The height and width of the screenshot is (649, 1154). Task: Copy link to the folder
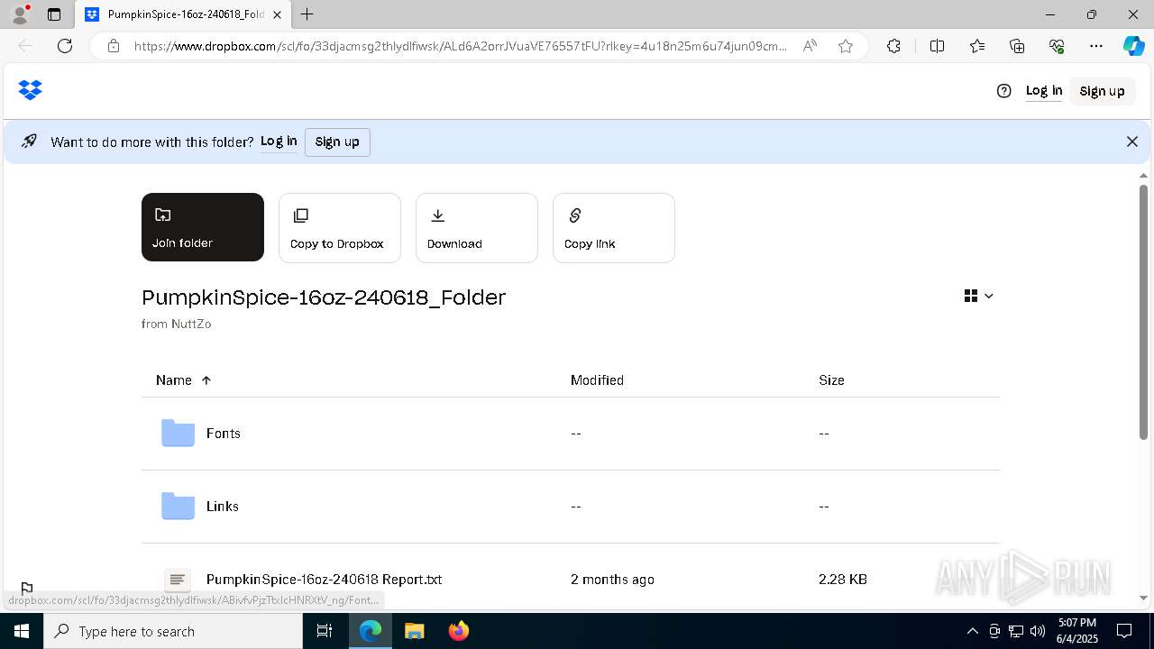click(x=614, y=228)
